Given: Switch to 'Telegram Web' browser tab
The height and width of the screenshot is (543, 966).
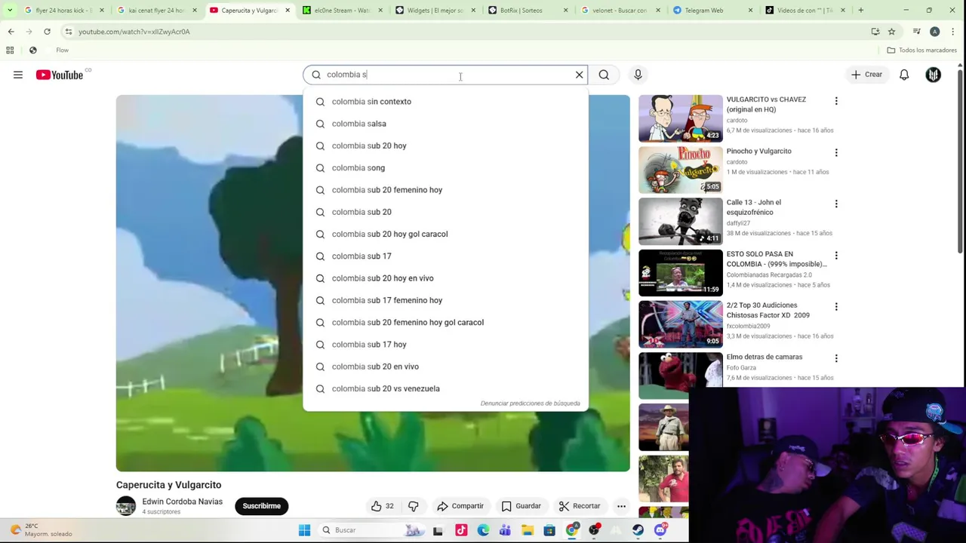Looking at the screenshot, I should click(712, 10).
